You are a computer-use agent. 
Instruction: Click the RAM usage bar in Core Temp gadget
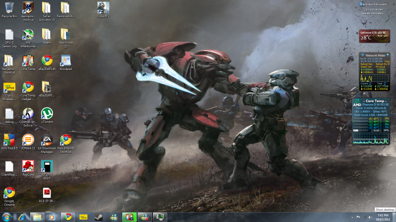360,131
